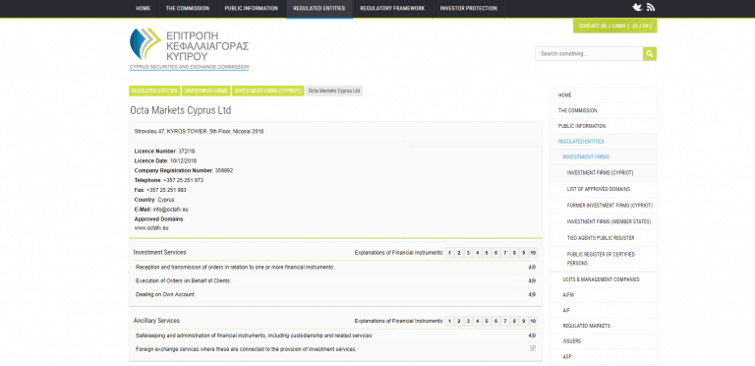Click info@octafx.eu email address
The height and width of the screenshot is (366, 755).
tap(170, 210)
